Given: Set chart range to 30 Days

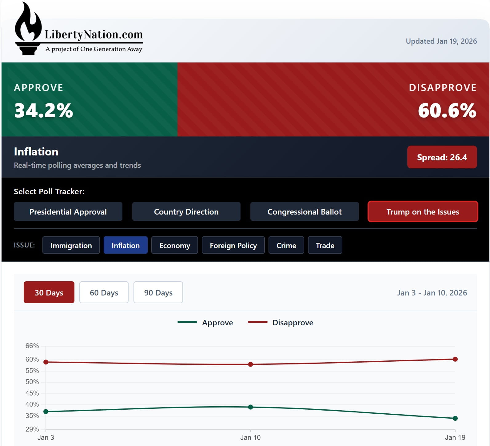Looking at the screenshot, I should click(49, 292).
